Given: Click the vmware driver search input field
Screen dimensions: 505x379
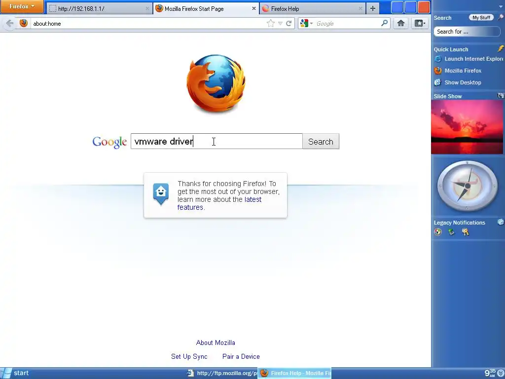Looking at the screenshot, I should point(216,141).
